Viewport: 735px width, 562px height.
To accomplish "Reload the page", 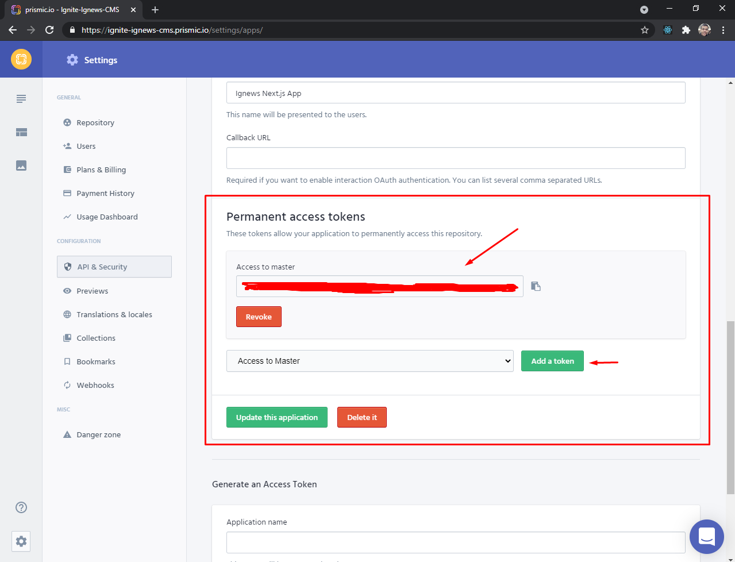I will click(49, 30).
